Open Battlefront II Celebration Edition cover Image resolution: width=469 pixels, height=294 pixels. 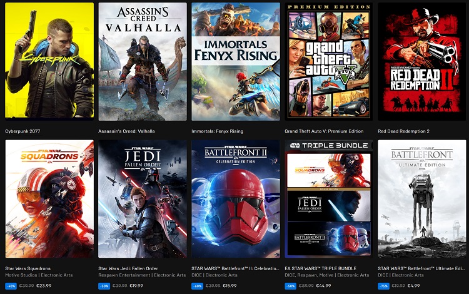pyautogui.click(x=236, y=199)
